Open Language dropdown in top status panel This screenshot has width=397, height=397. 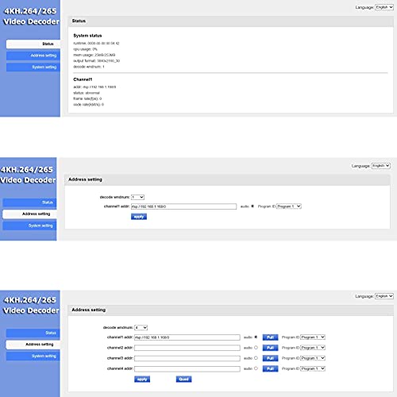[x=384, y=7]
